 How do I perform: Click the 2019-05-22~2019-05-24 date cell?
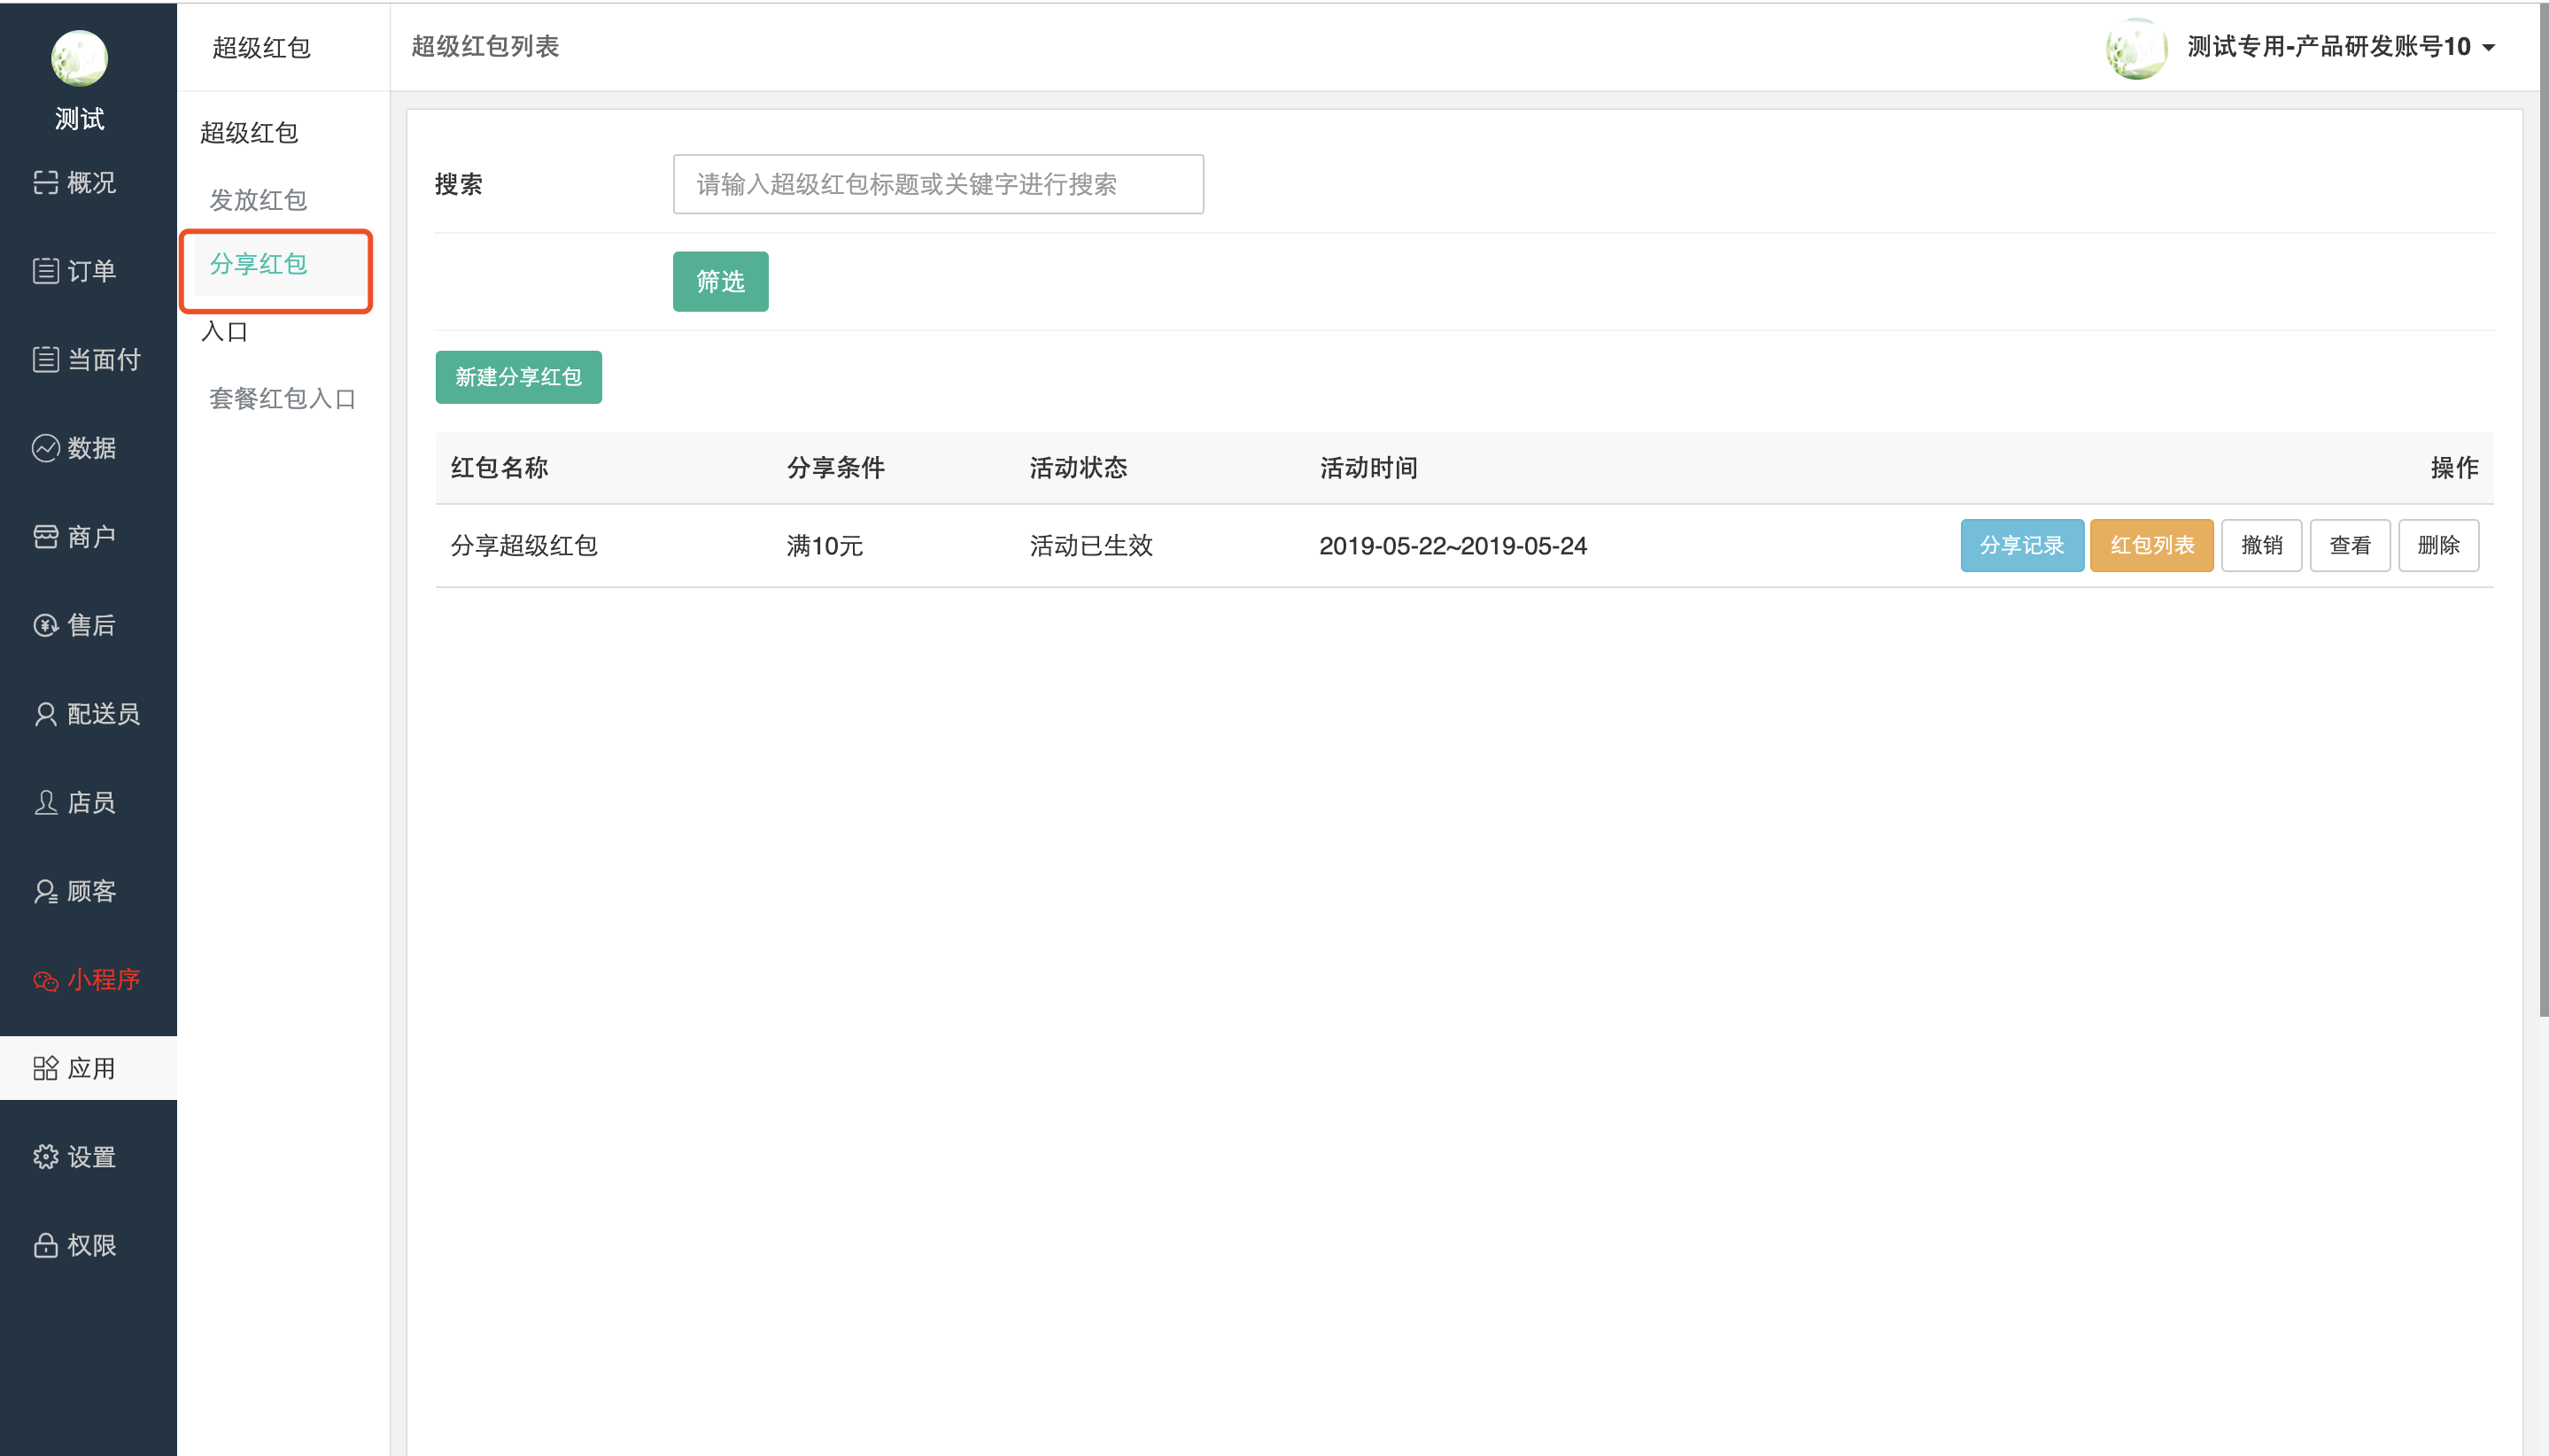[x=1452, y=546]
